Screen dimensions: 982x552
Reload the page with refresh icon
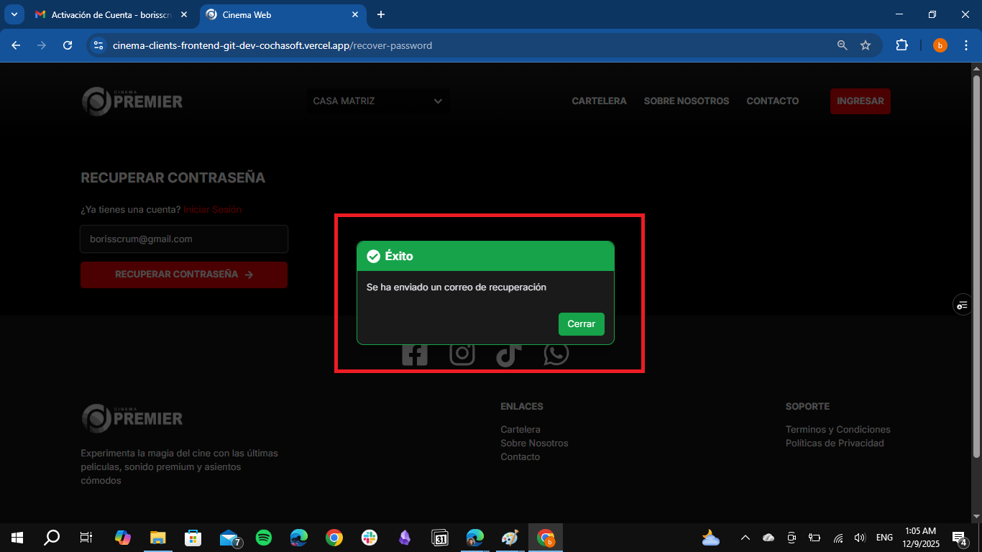pyautogui.click(x=68, y=45)
